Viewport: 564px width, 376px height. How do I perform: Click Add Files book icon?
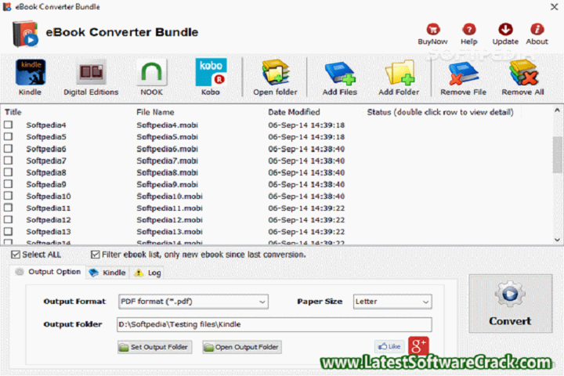coord(340,73)
